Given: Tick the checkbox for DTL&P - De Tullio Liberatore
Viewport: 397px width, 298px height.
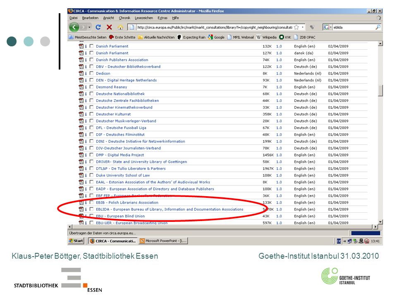Looking at the screenshot, I should pyautogui.click(x=91, y=168).
